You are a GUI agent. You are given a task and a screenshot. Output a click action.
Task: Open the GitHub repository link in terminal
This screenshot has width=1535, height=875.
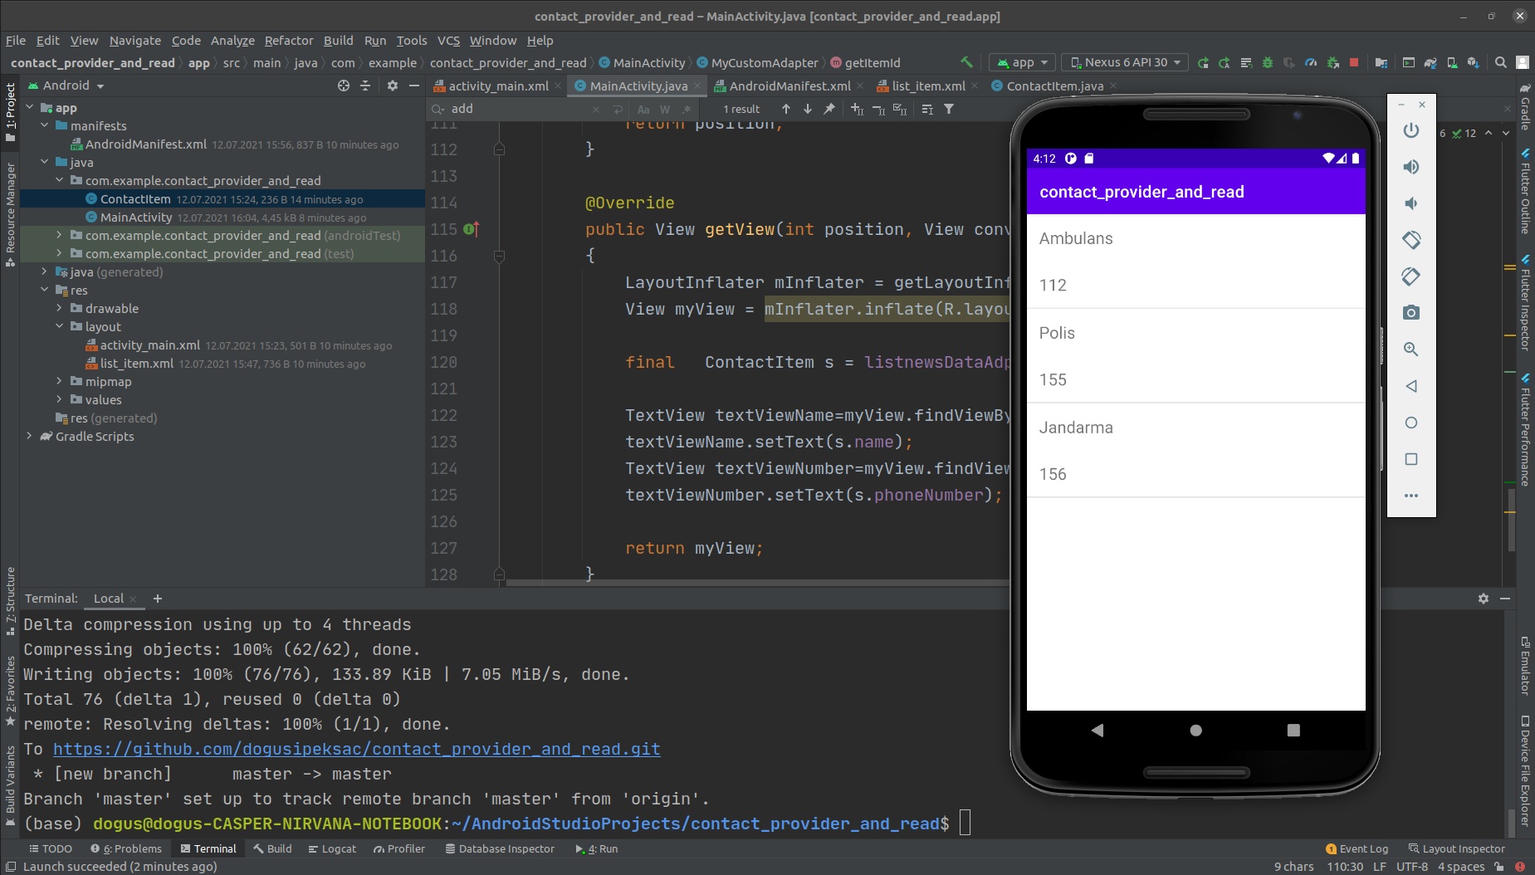(x=357, y=748)
